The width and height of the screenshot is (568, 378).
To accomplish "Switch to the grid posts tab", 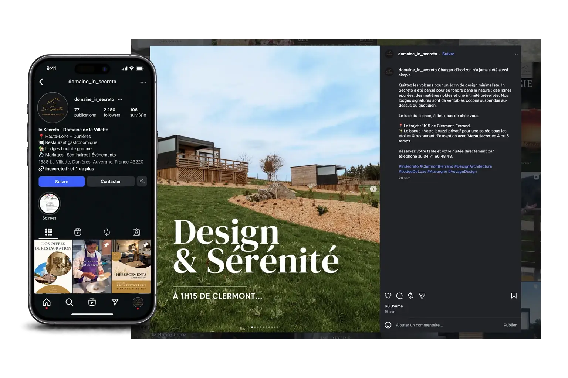I will tap(48, 232).
